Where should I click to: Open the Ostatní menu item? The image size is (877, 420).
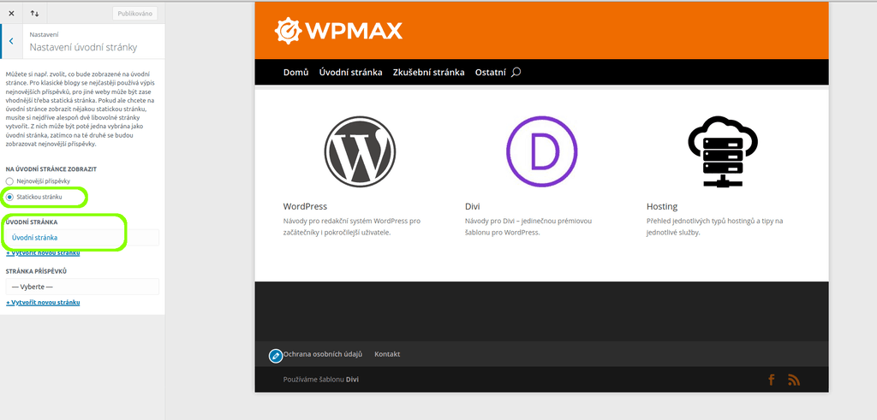pos(491,72)
